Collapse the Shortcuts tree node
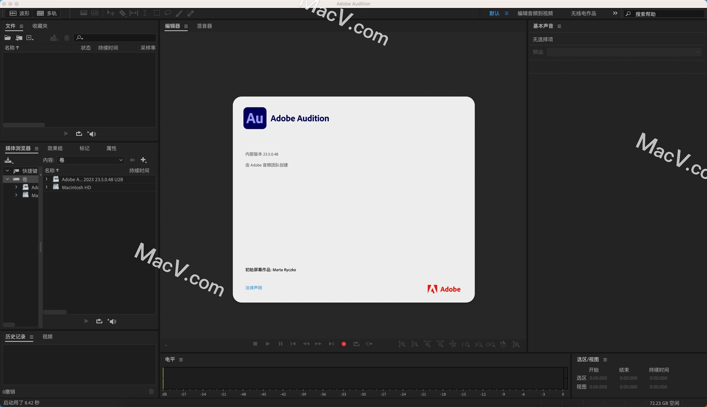 pyautogui.click(x=7, y=171)
